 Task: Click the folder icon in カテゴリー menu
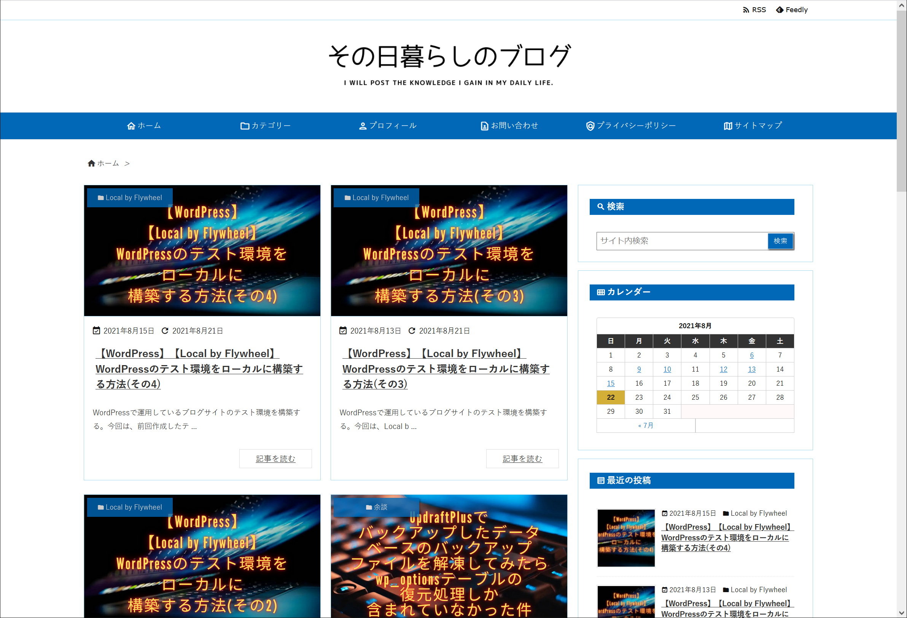[245, 126]
